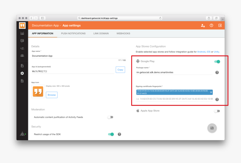The image size is (241, 163).
Task: Go back with browser back arrow
Action: coord(31,18)
